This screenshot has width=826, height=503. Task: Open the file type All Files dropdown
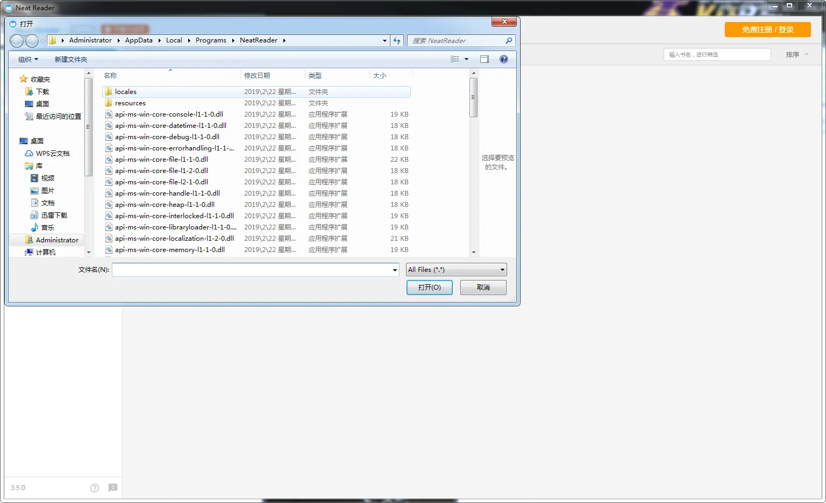(456, 270)
